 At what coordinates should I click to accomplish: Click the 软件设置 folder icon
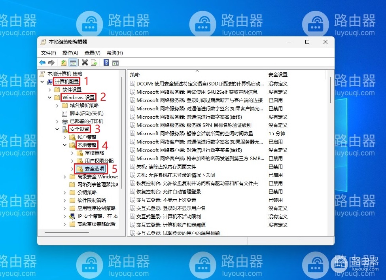57,89
